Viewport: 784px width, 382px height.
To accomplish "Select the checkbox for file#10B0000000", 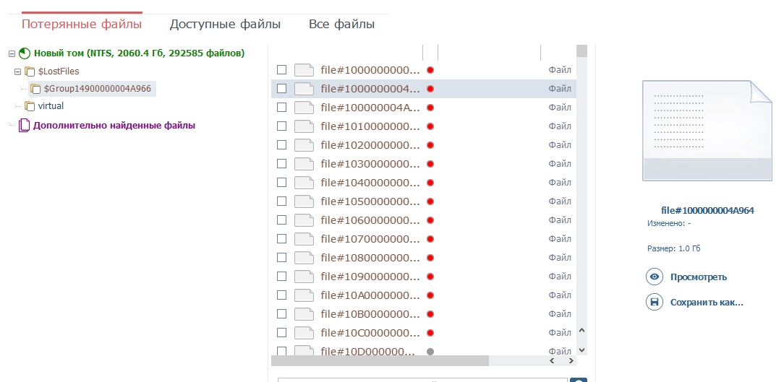I will (x=281, y=314).
